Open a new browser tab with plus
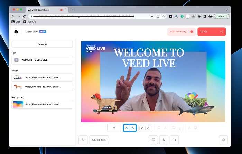 tap(72, 10)
